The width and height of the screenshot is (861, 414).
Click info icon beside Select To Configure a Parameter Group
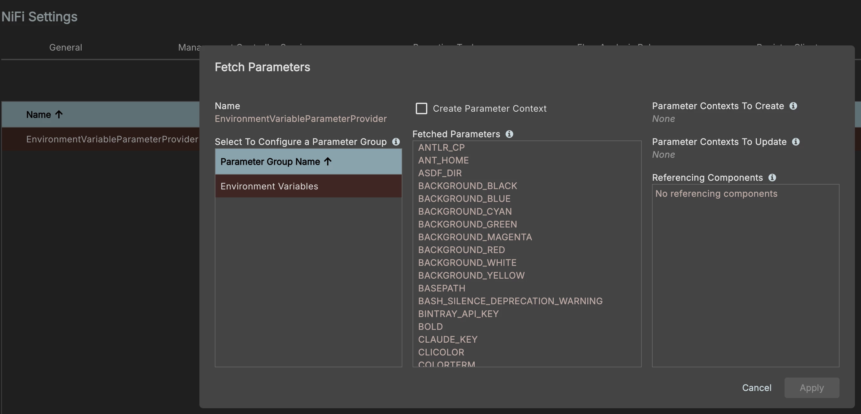pyautogui.click(x=396, y=142)
